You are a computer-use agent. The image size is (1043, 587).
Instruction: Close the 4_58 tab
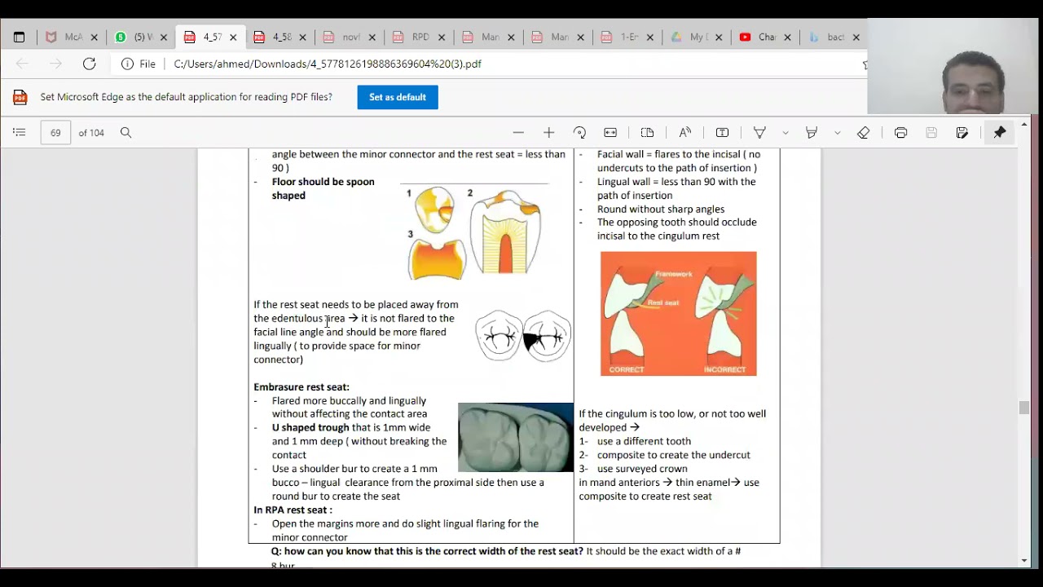click(x=303, y=38)
